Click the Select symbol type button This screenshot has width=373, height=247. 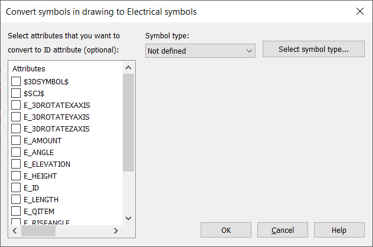pos(313,50)
